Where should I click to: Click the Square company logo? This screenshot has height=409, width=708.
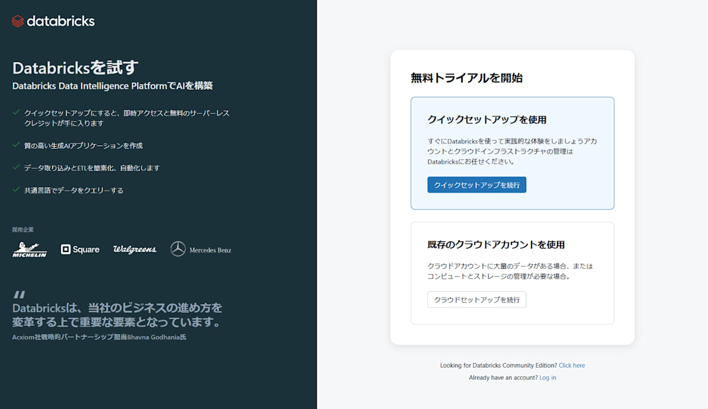click(x=80, y=250)
